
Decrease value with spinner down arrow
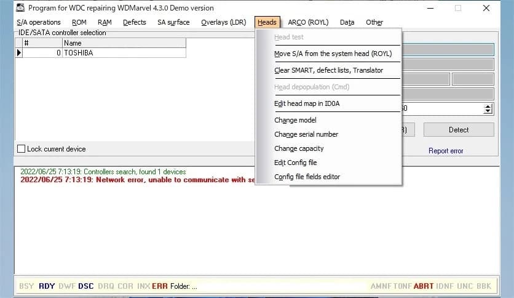pos(488,111)
